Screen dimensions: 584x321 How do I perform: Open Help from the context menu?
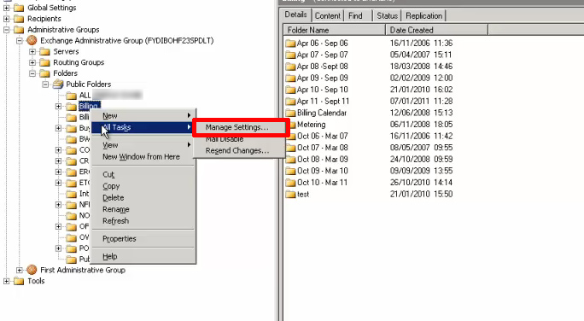tap(143, 256)
